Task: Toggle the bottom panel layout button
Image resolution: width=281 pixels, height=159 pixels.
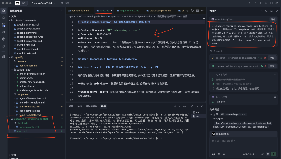Action: 266,3
